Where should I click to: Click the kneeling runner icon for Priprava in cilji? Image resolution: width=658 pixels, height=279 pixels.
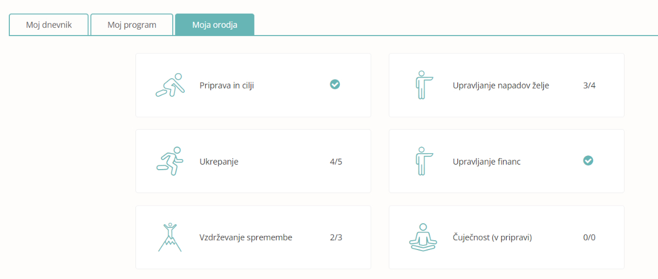click(x=170, y=85)
